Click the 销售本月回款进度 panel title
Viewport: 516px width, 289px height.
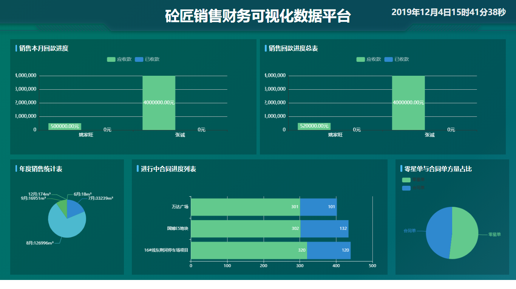pyautogui.click(x=44, y=48)
